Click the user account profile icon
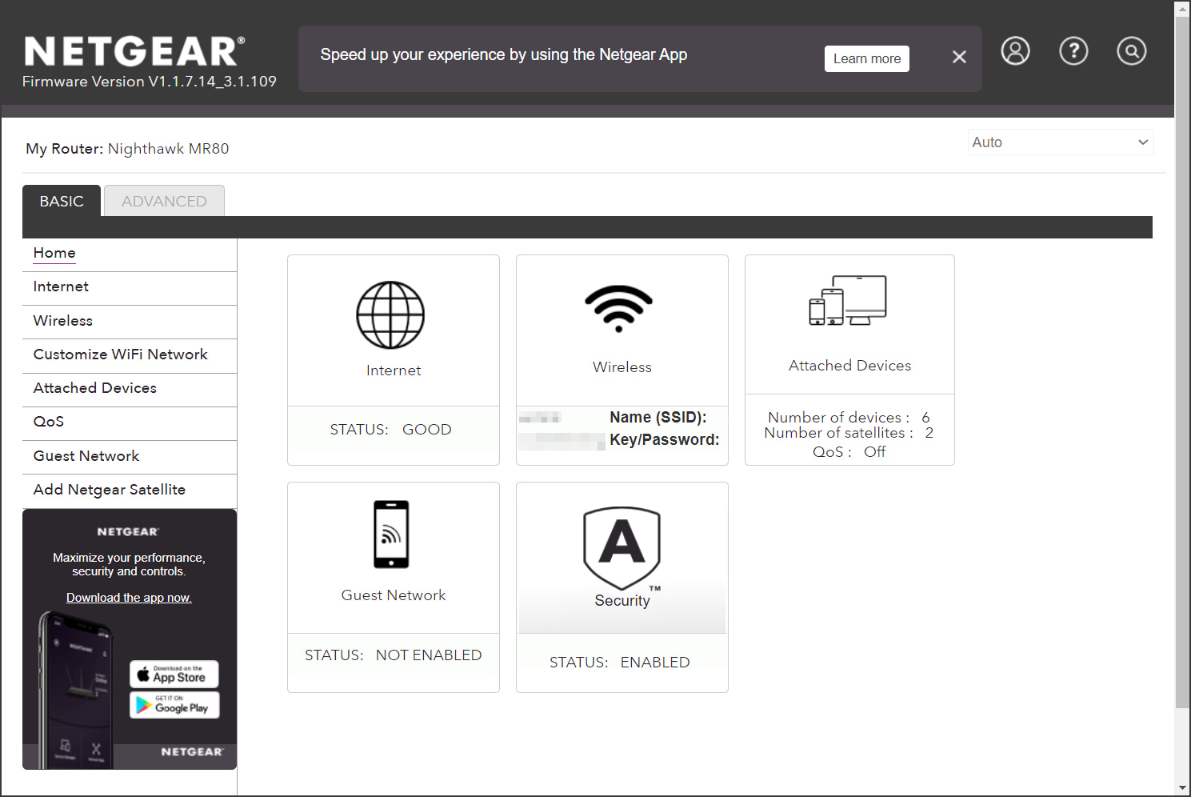 (x=1015, y=51)
